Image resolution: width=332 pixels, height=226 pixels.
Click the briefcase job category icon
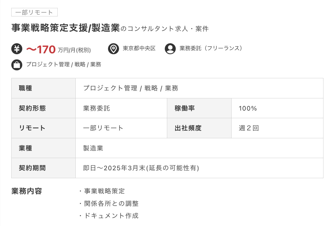pyautogui.click(x=17, y=65)
